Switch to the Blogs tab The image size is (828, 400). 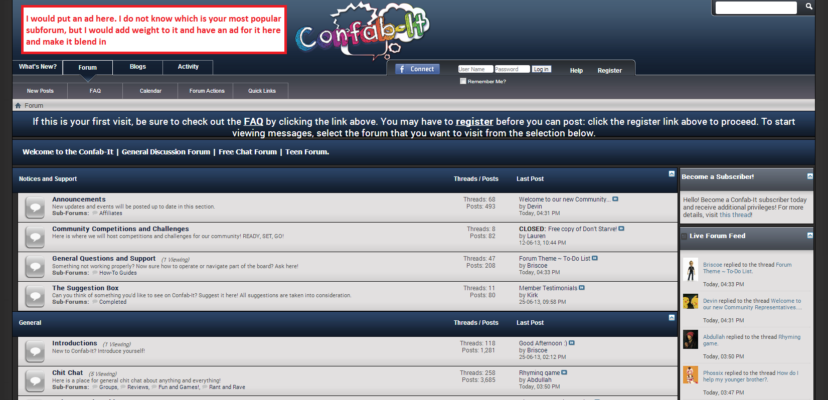click(138, 67)
